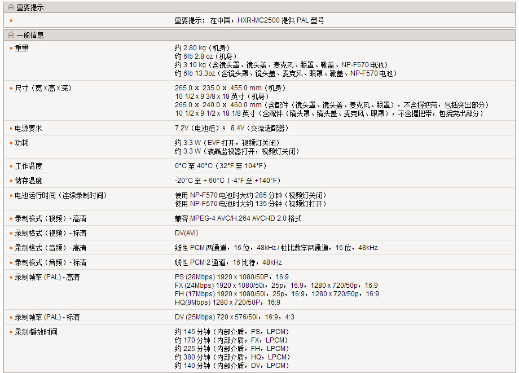519x373 pixels.
Task: Select the 录制格式（音频）- 标清 label
Action: [51, 262]
